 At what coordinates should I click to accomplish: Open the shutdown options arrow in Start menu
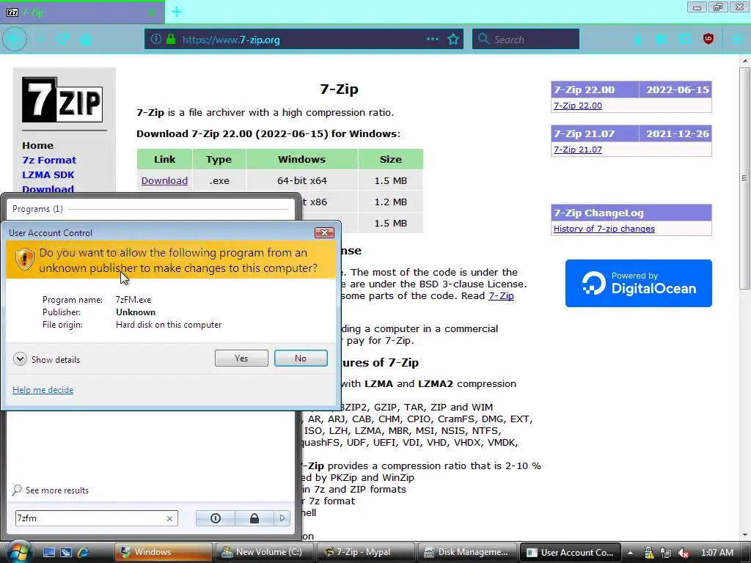point(282,518)
